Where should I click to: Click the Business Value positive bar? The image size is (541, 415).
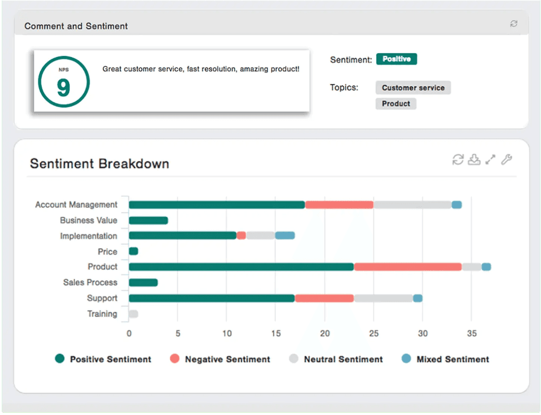point(148,221)
